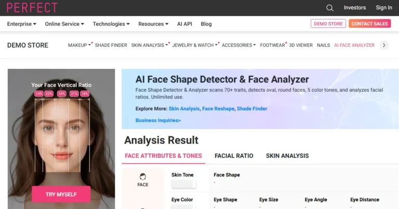Click the FACE icon in results
Image resolution: width=399 pixels, height=209 pixels.
142,179
